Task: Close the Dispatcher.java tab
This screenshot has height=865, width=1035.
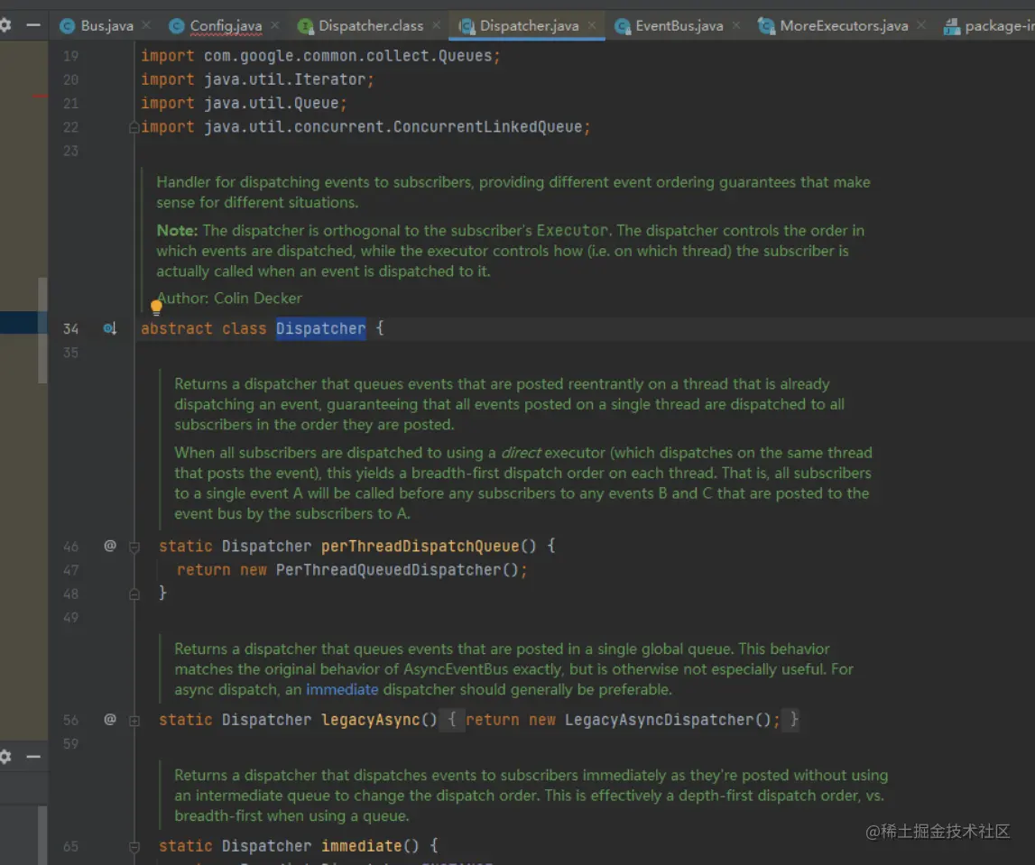Action: click(x=592, y=26)
